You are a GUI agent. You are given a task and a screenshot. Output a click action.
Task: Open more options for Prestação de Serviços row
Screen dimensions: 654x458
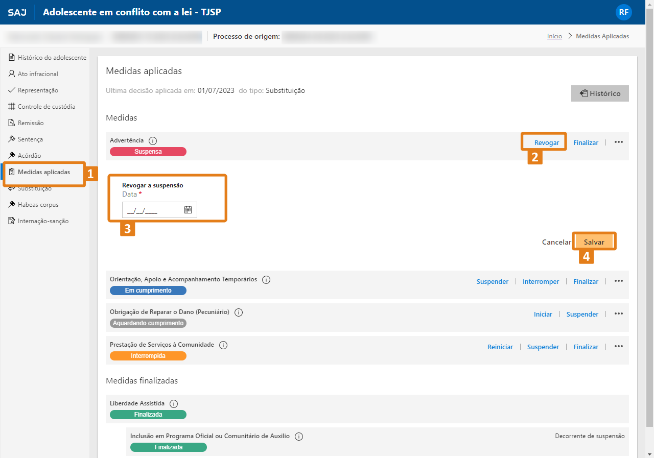(x=619, y=347)
